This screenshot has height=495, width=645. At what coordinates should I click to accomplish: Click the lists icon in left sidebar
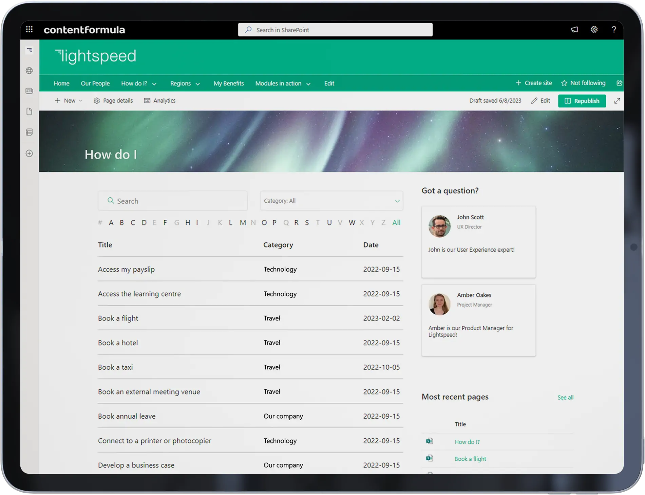tap(30, 132)
